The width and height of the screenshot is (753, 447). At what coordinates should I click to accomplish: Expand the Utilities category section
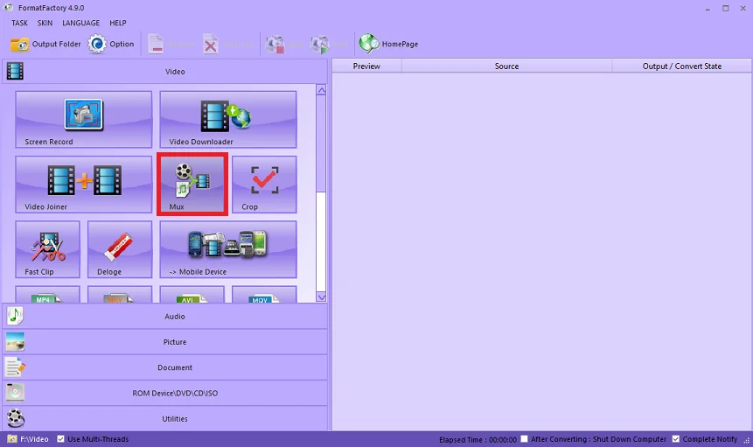coord(165,418)
